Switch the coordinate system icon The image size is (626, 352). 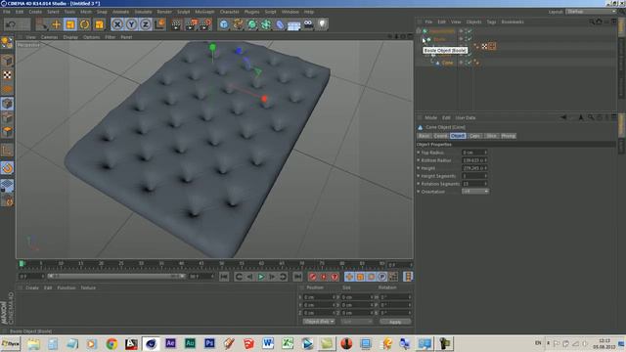pyautogui.click(x=159, y=24)
